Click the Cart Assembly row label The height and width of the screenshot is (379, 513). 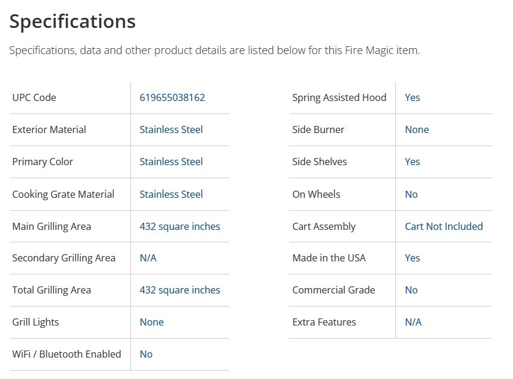[x=324, y=226]
